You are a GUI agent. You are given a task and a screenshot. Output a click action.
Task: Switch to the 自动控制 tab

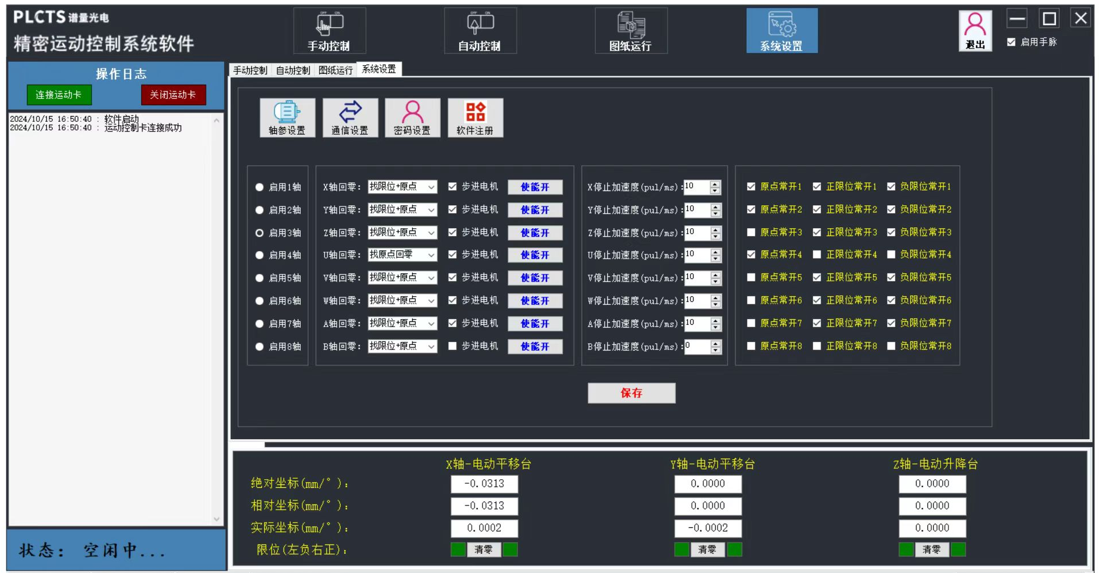[x=293, y=70]
